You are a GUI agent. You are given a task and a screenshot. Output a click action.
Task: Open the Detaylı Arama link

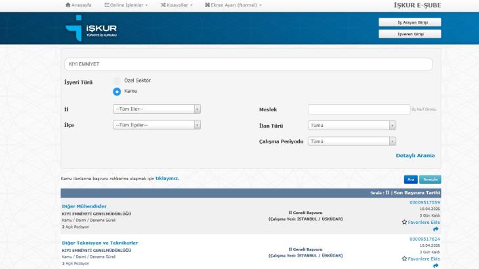(415, 156)
